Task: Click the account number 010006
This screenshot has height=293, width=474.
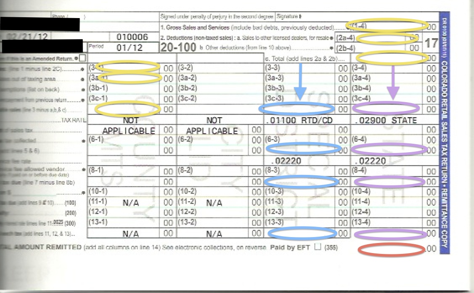Action: pyautogui.click(x=132, y=37)
